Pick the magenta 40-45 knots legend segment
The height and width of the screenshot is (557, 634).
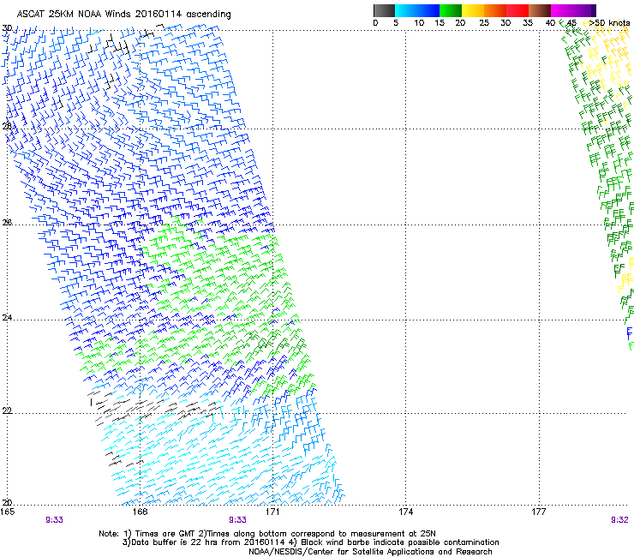[x=562, y=10]
